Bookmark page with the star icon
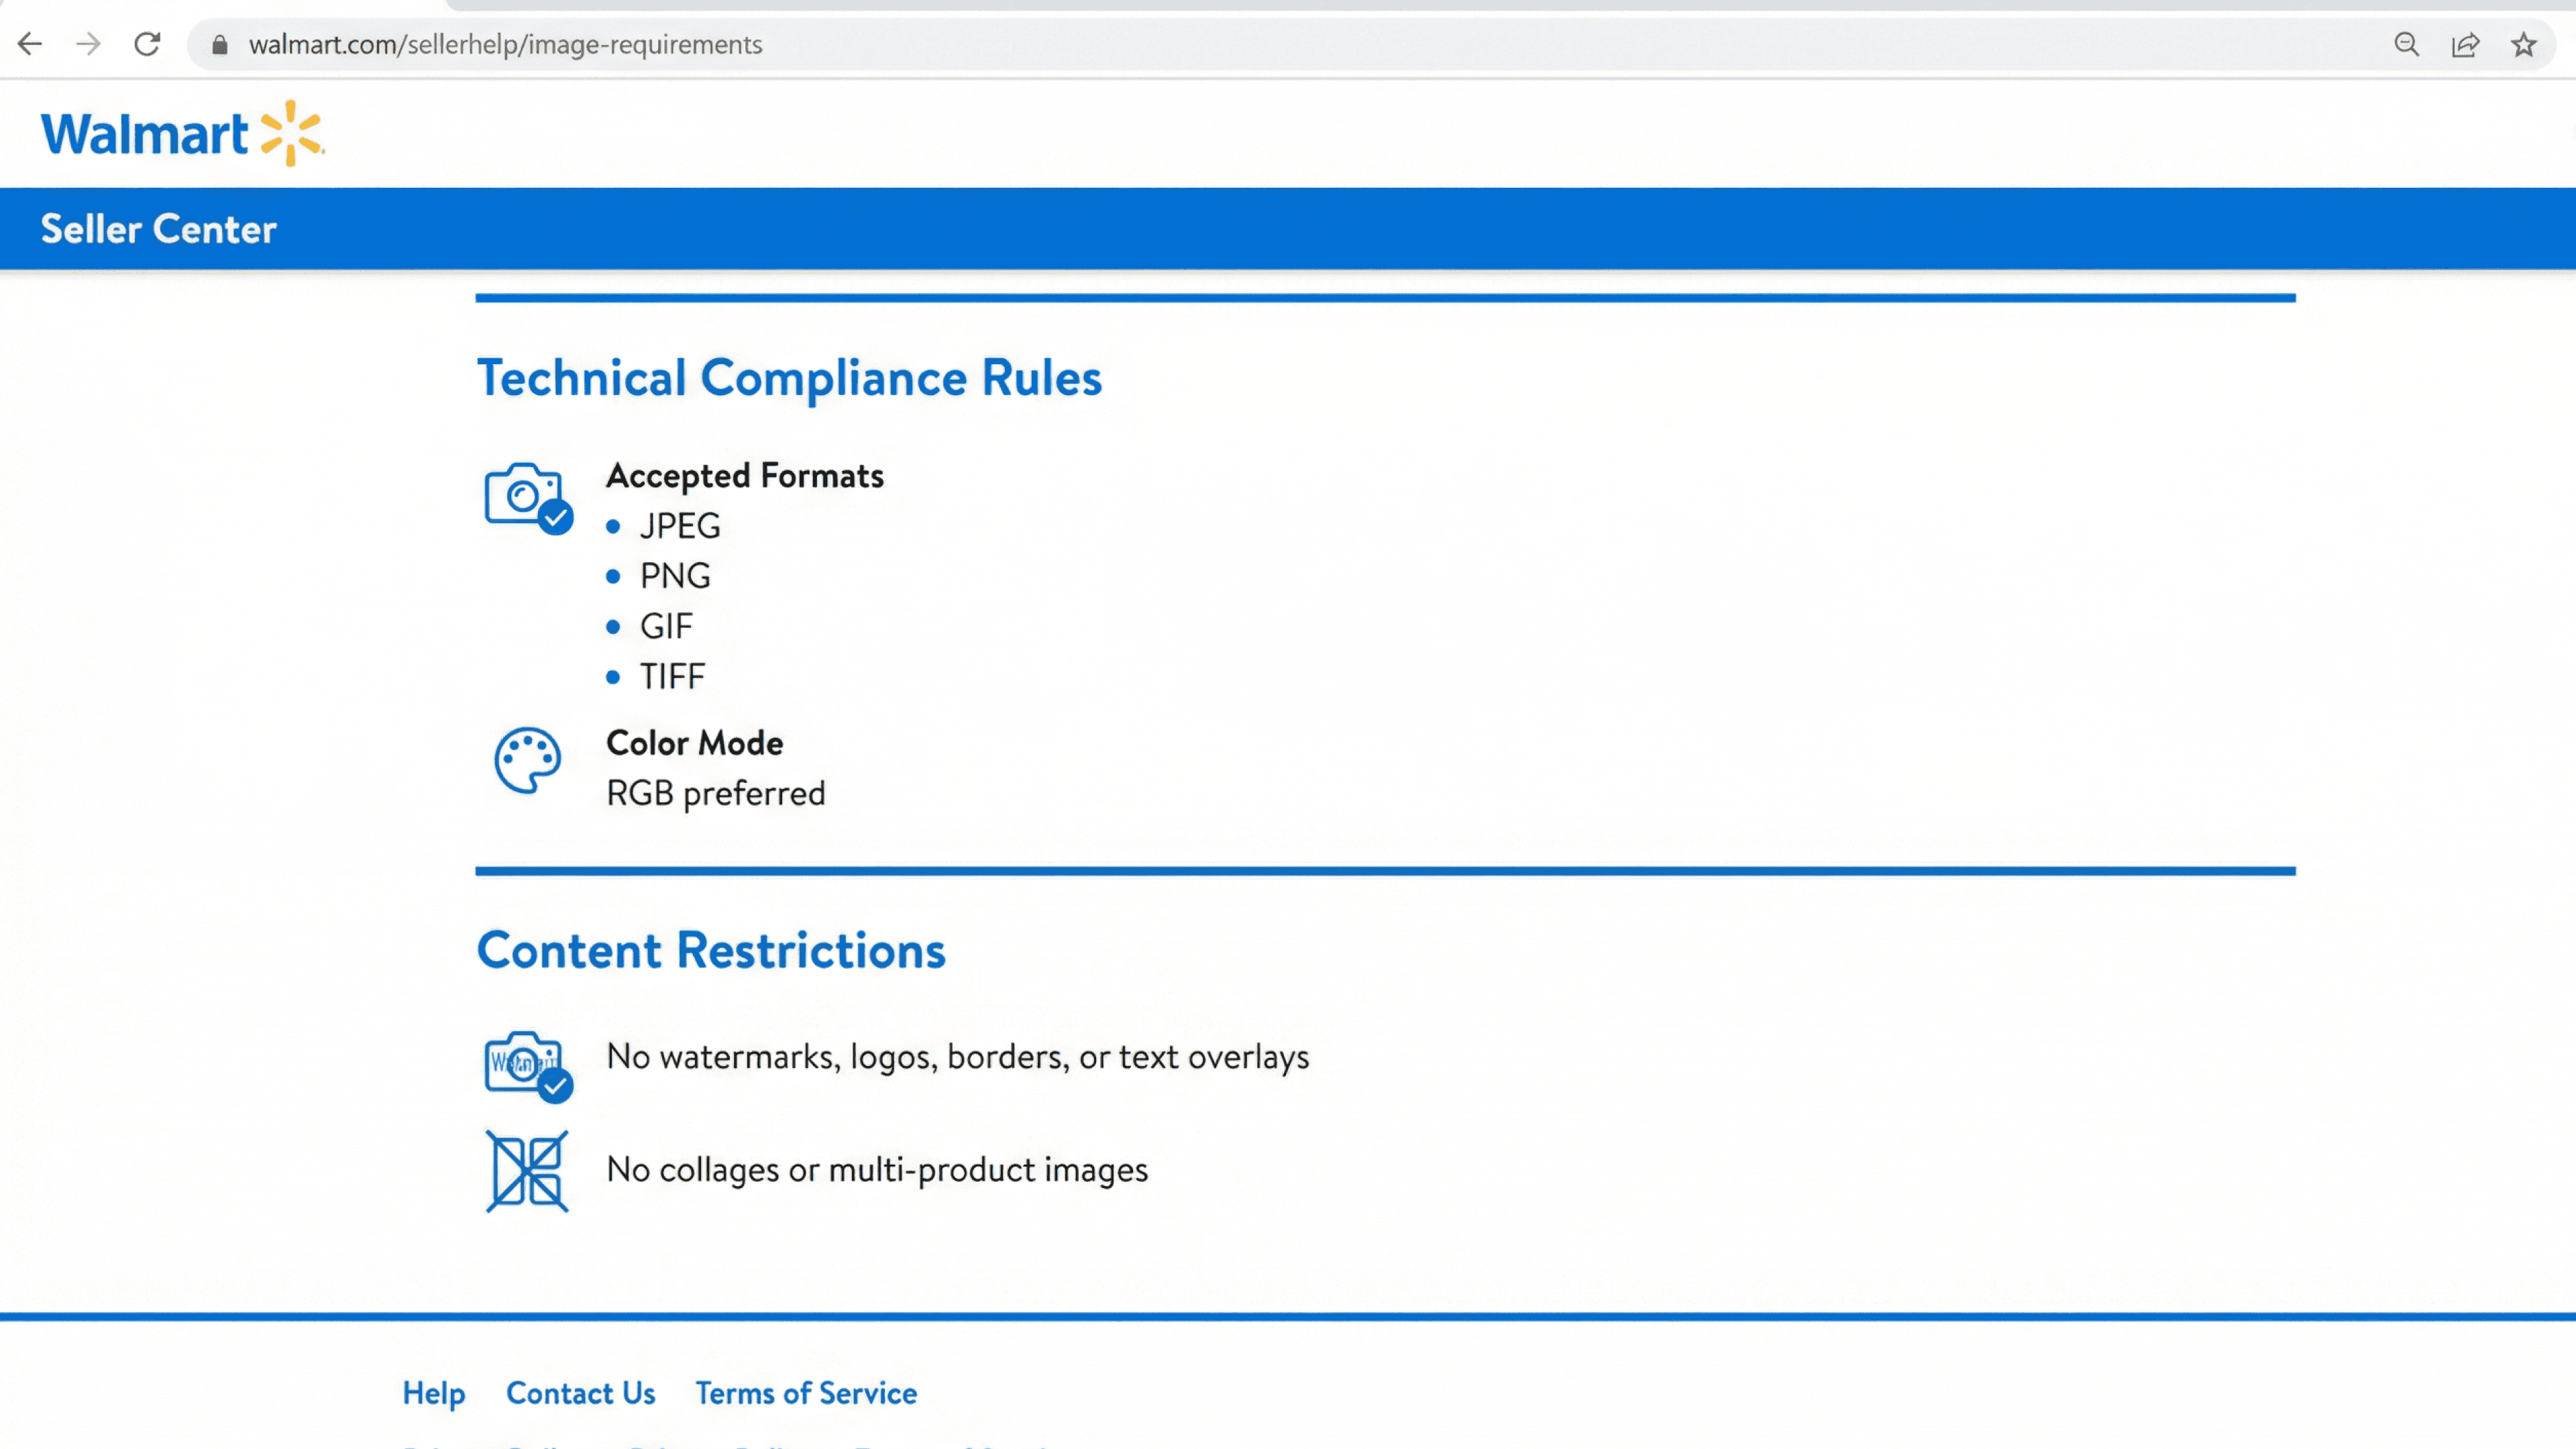The image size is (2576, 1449). pyautogui.click(x=2524, y=44)
